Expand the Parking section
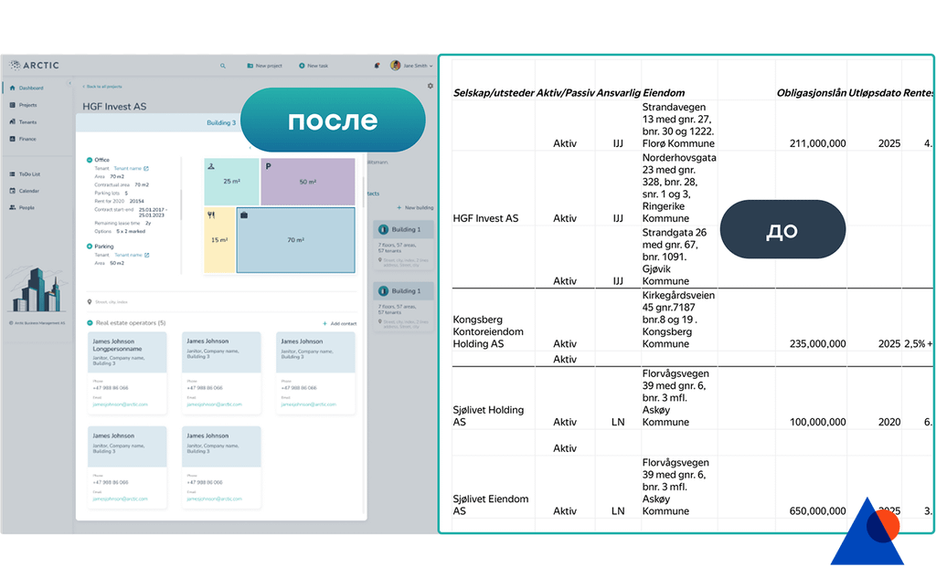The width and height of the screenshot is (936, 588). click(90, 247)
